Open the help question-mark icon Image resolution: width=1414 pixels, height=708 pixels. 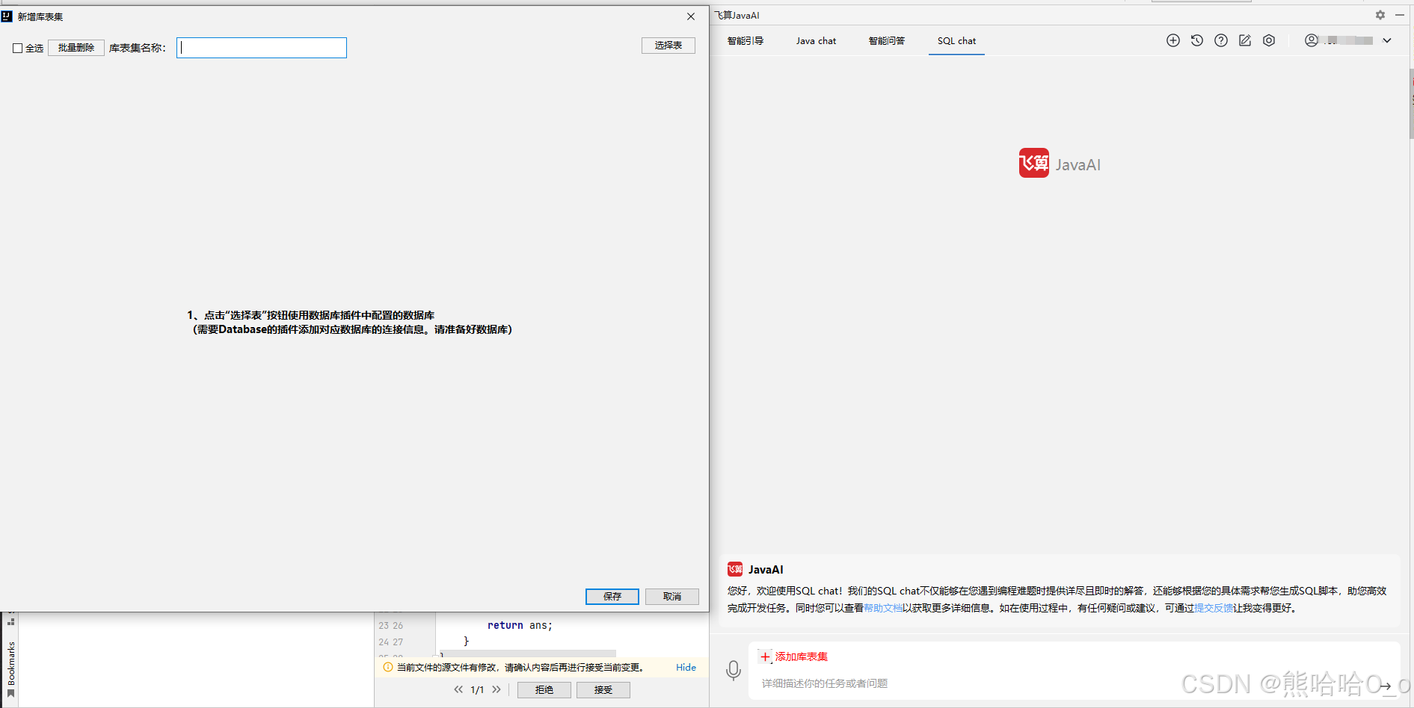point(1221,40)
